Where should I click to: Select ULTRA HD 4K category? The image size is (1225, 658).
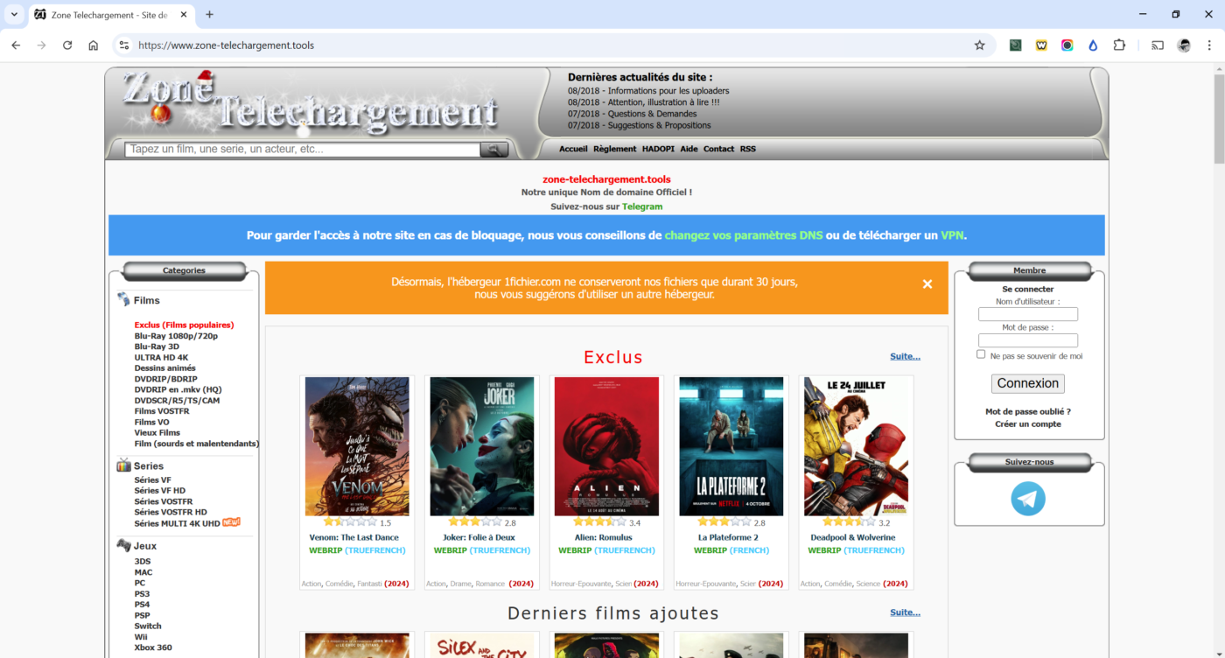click(161, 358)
